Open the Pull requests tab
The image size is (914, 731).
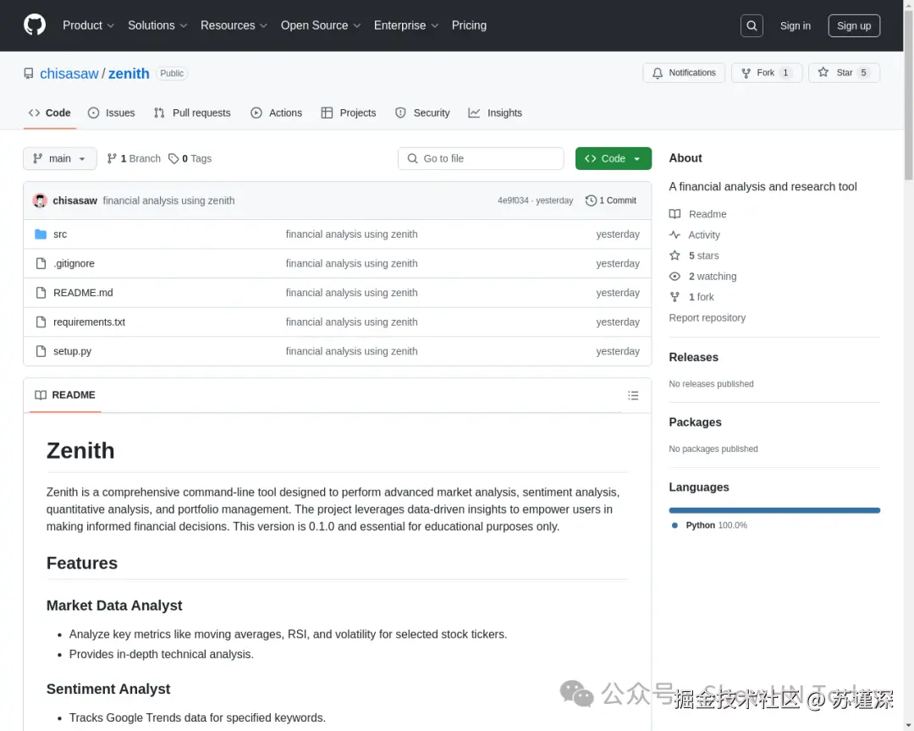(x=192, y=113)
